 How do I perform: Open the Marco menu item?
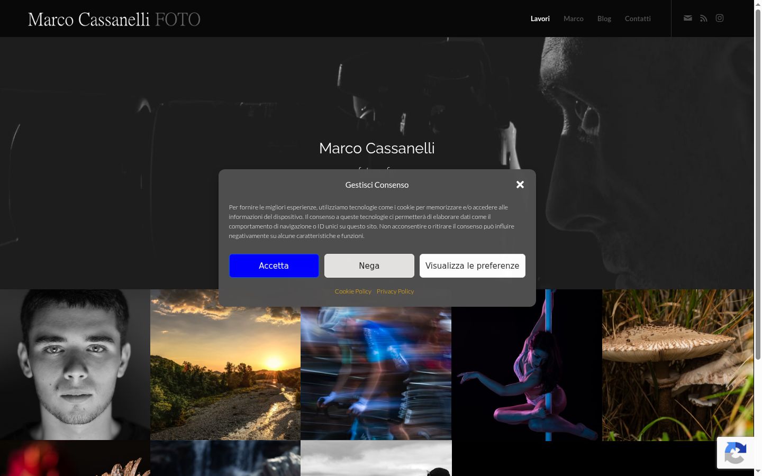coord(574,19)
